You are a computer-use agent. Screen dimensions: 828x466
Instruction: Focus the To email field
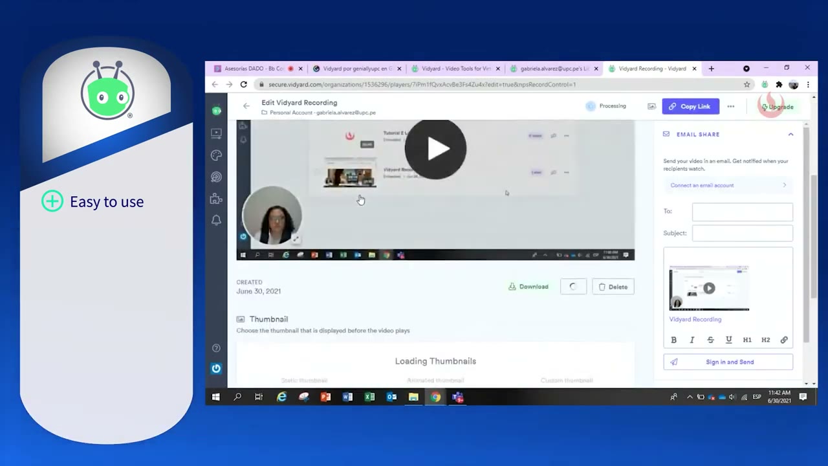coord(743,212)
